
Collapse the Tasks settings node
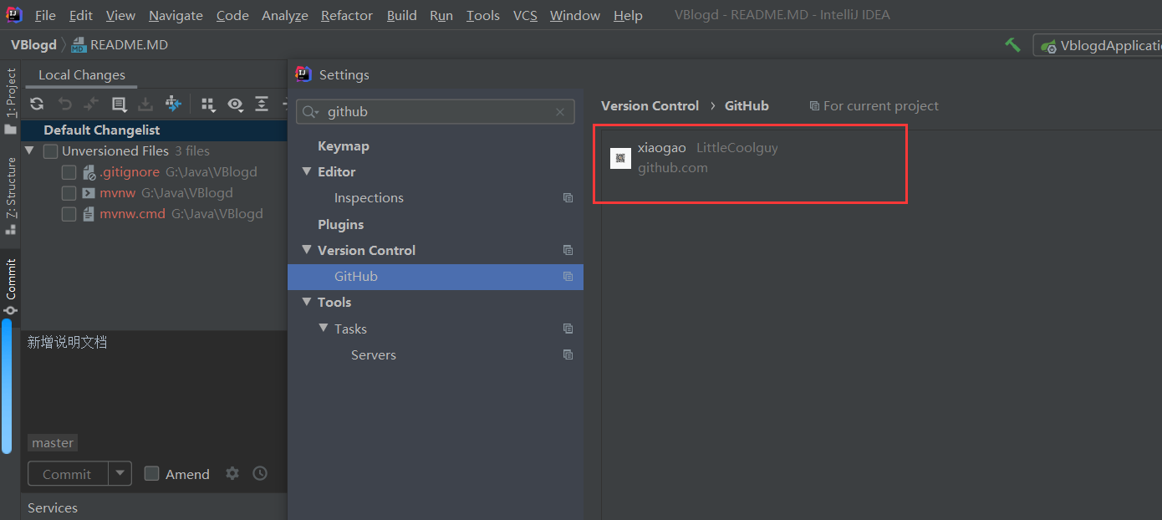click(324, 329)
